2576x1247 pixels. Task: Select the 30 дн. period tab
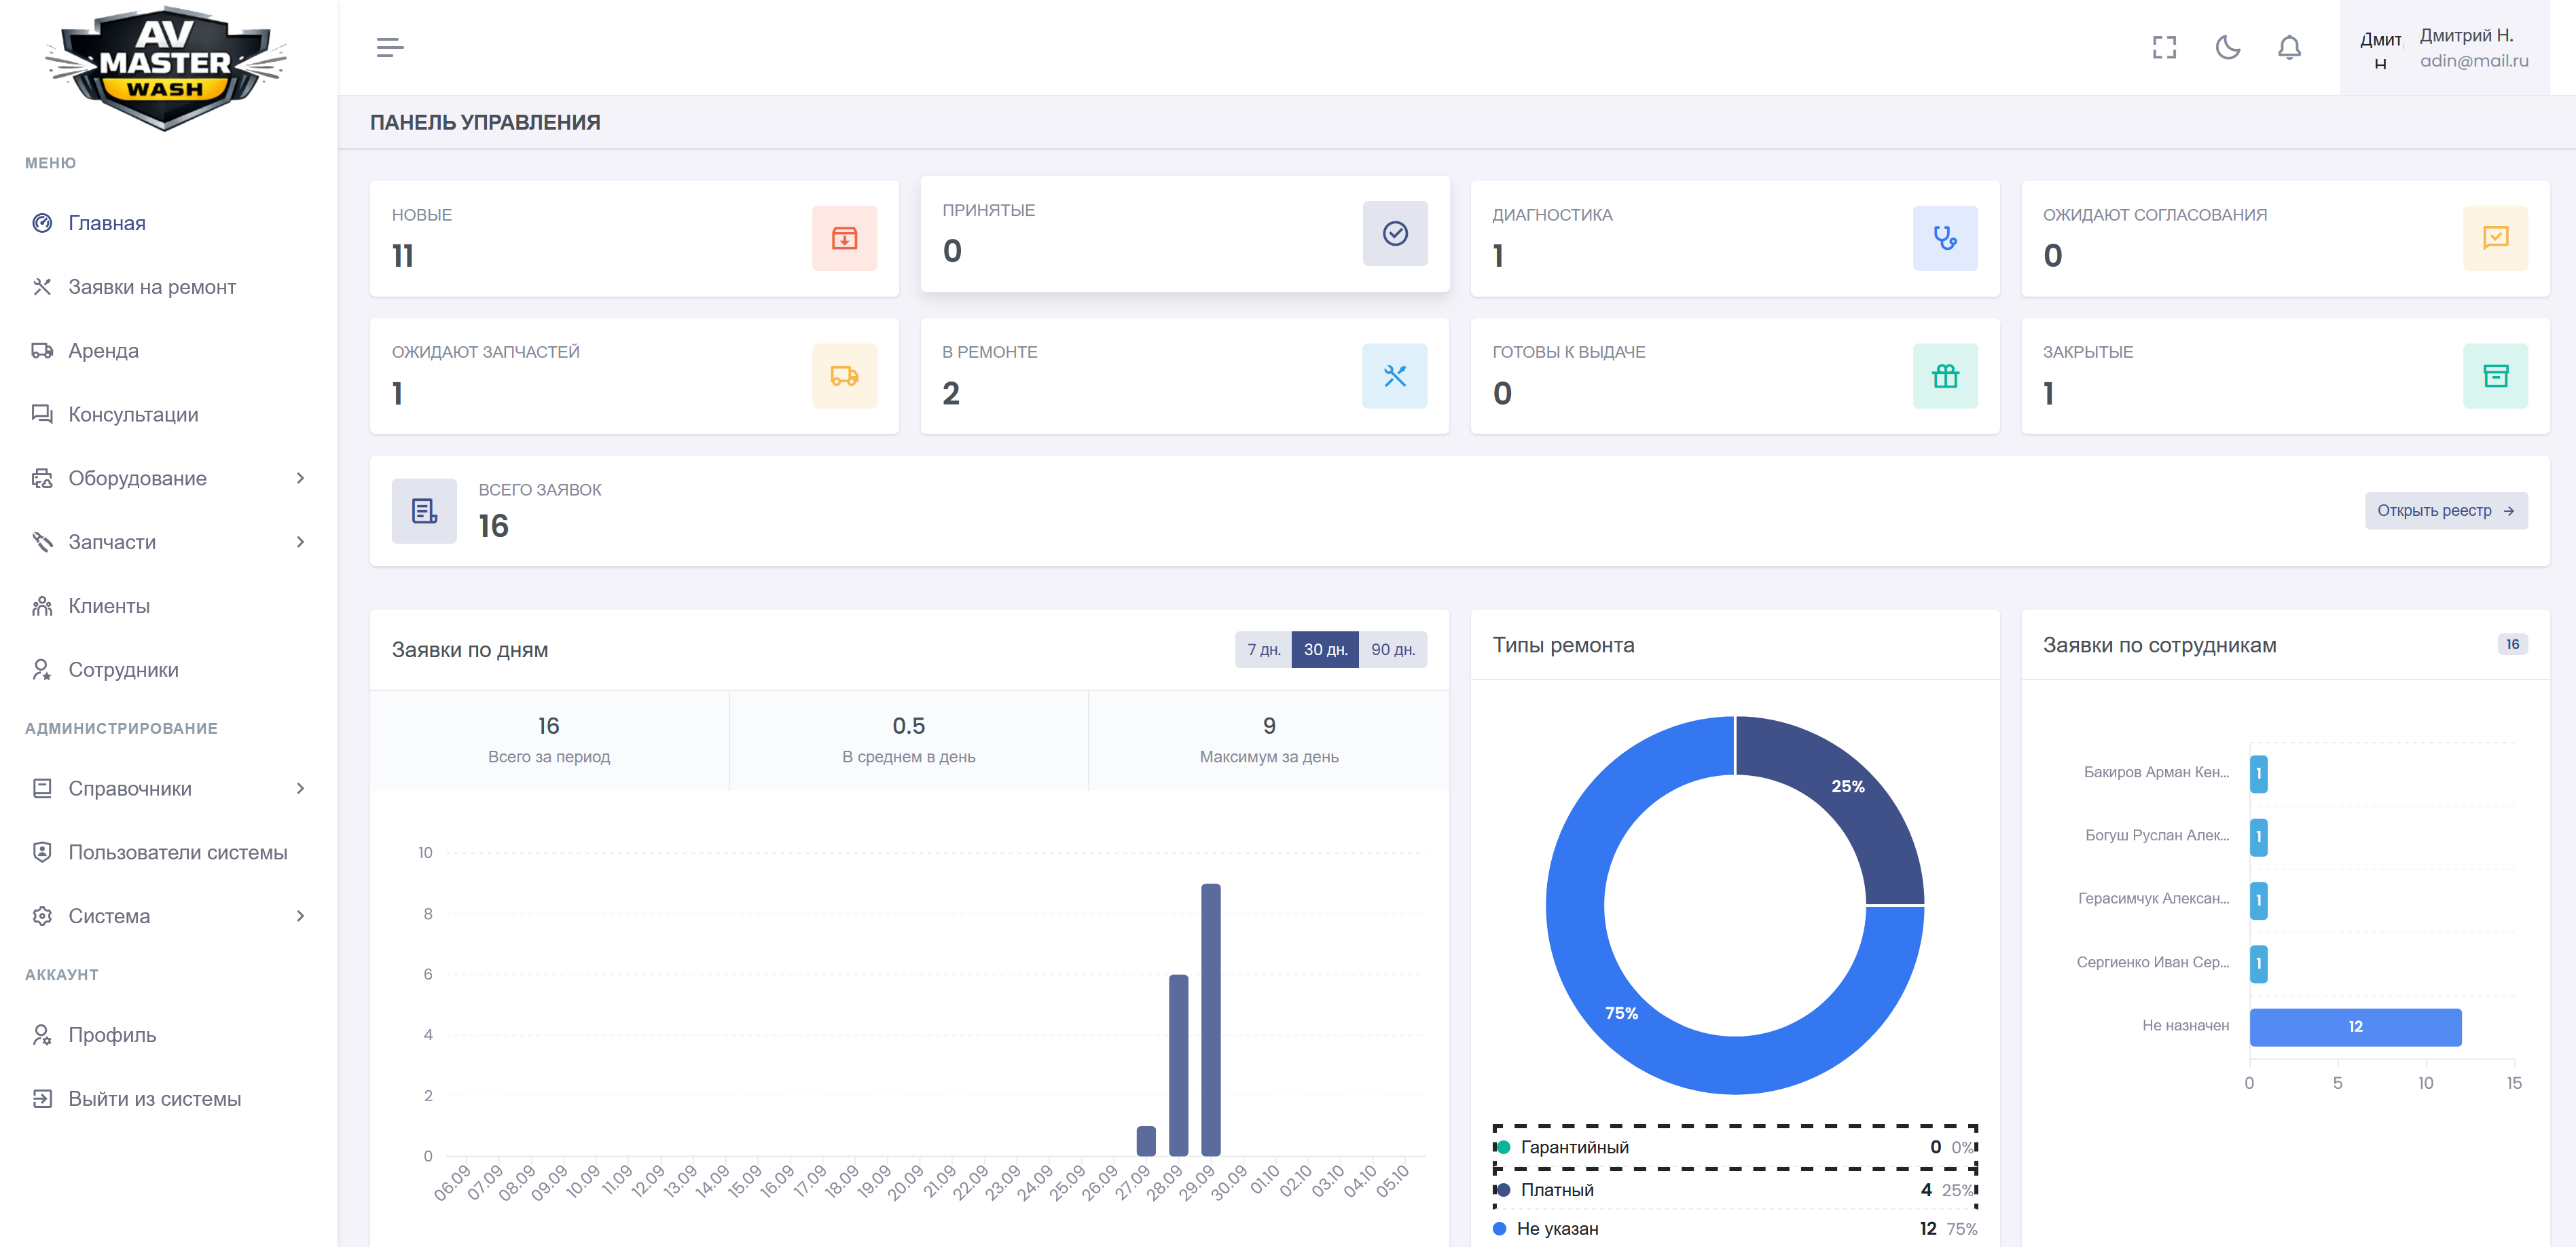click(1325, 650)
